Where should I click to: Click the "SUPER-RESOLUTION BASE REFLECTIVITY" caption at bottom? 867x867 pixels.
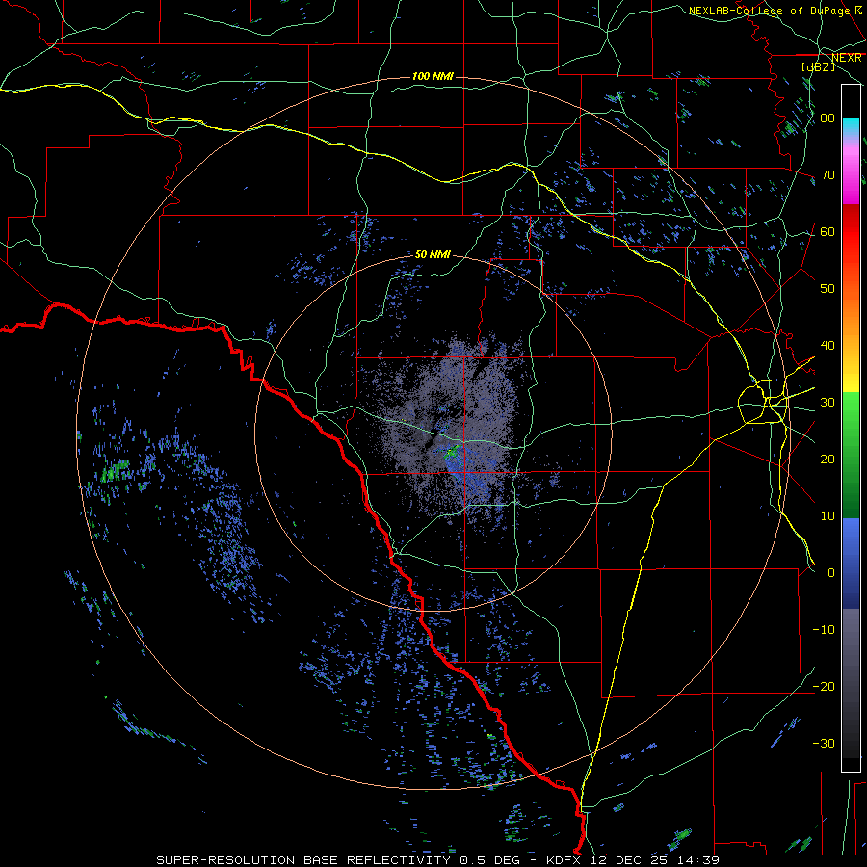pyautogui.click(x=303, y=860)
